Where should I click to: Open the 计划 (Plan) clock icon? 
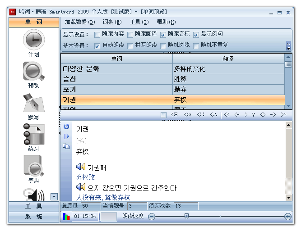pos(34,40)
